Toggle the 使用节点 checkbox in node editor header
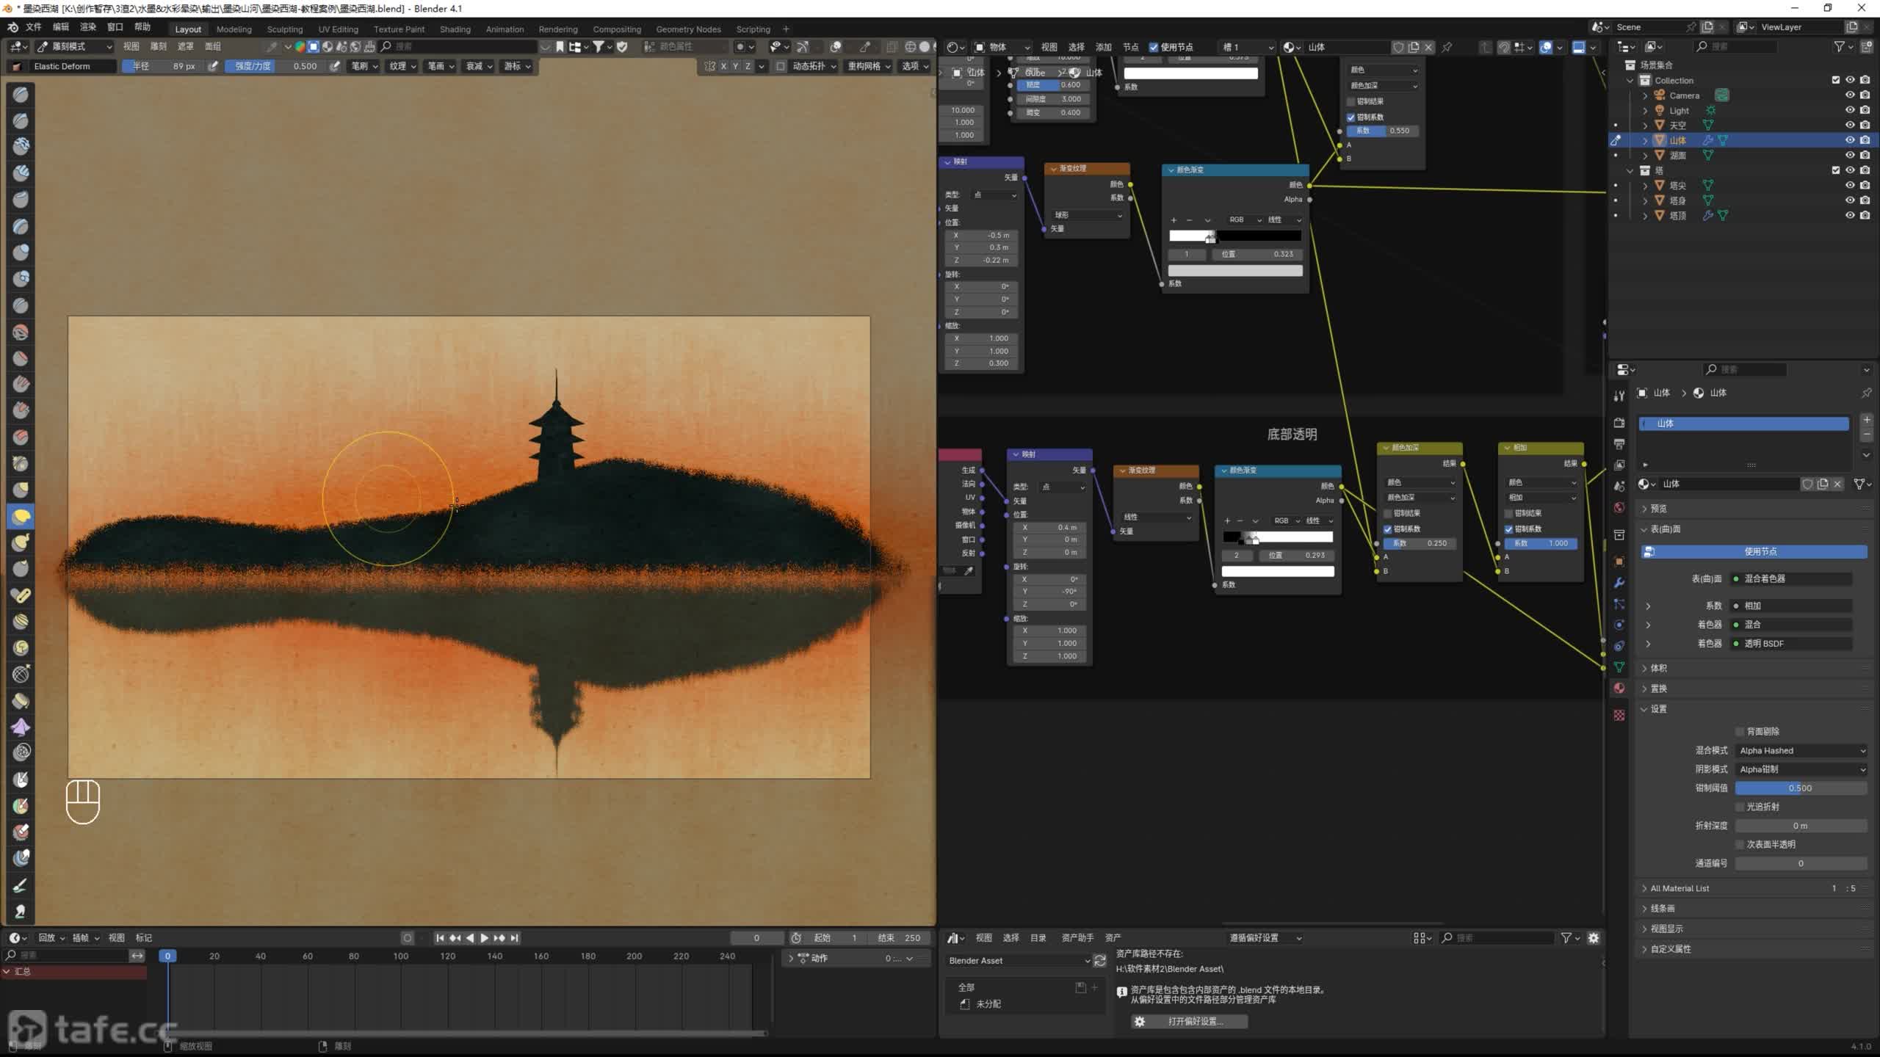This screenshot has width=1880, height=1057. 1154,47
